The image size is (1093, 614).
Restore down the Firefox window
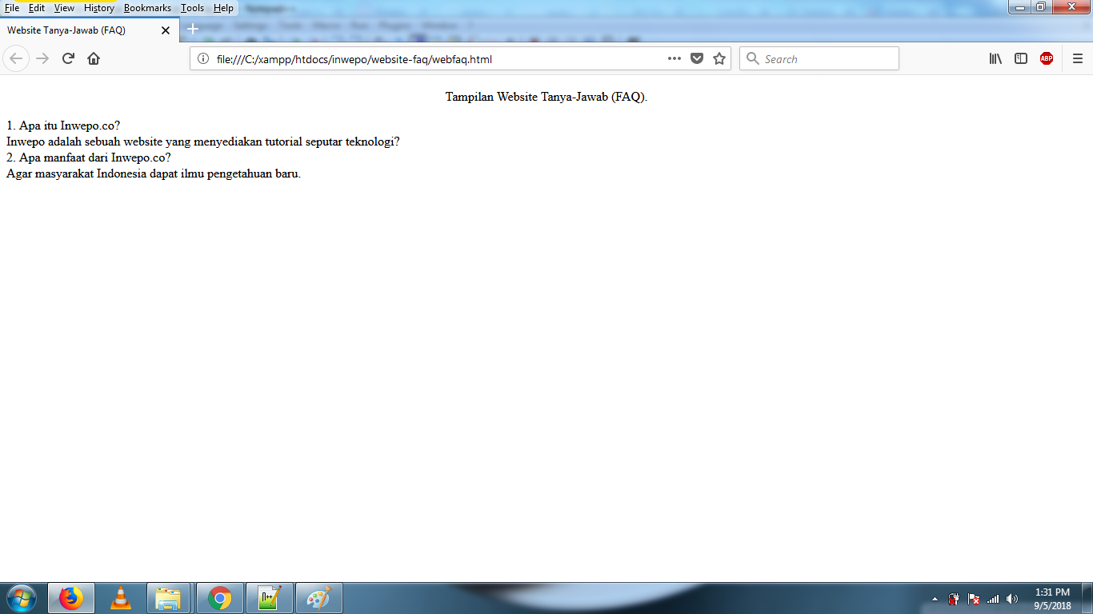click(x=1041, y=7)
